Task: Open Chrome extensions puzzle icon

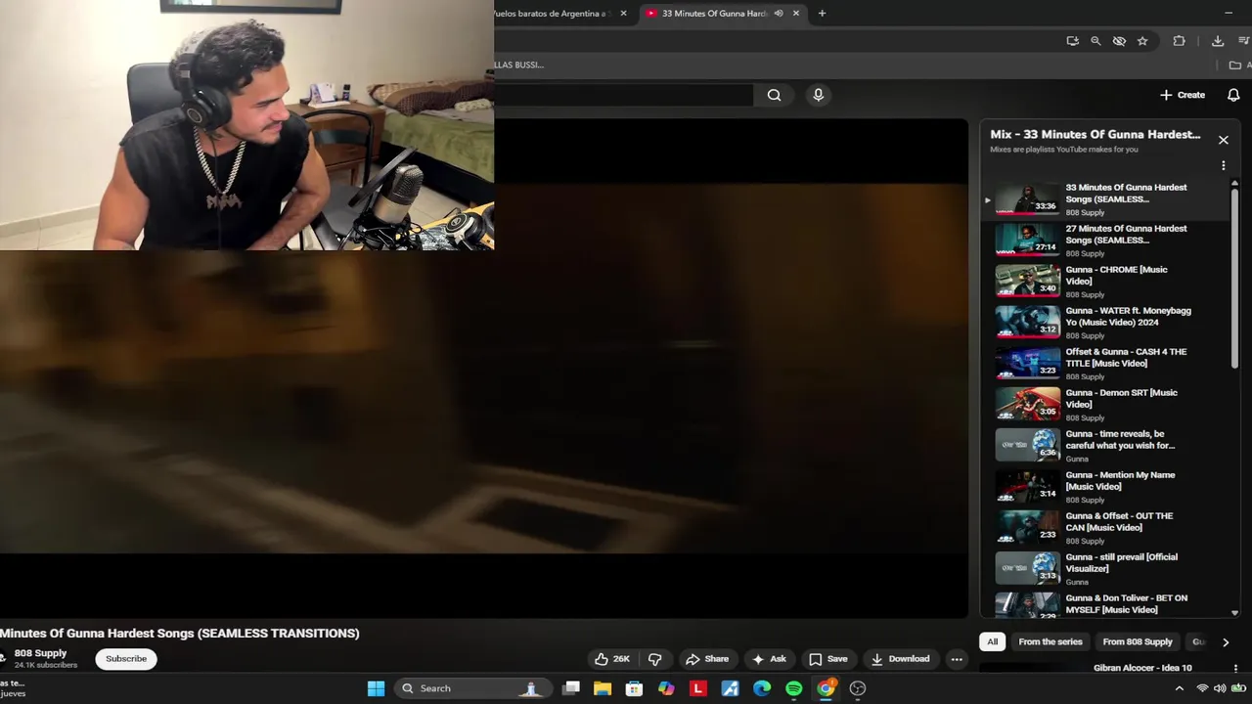Action: (1179, 41)
